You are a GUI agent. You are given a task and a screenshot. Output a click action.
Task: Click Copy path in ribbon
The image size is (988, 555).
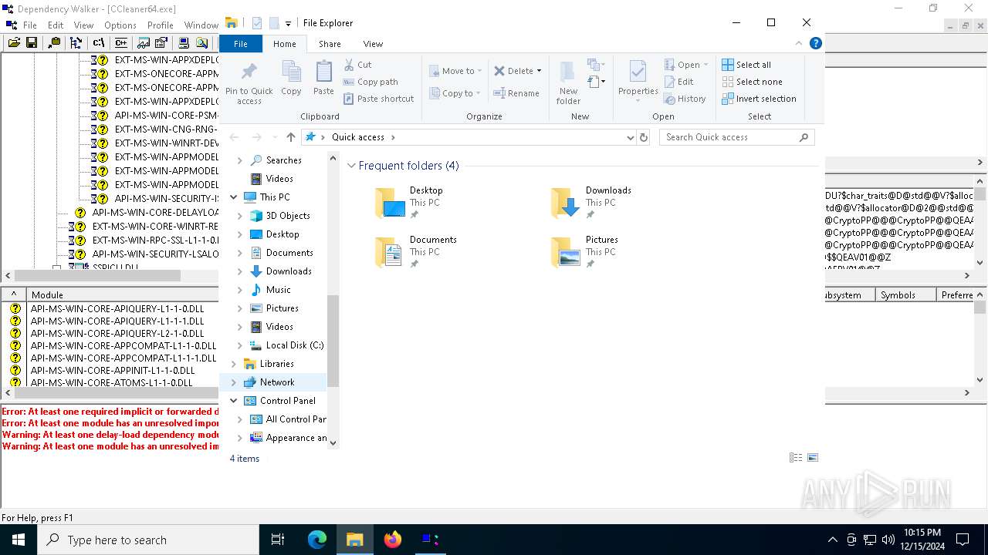tap(370, 82)
